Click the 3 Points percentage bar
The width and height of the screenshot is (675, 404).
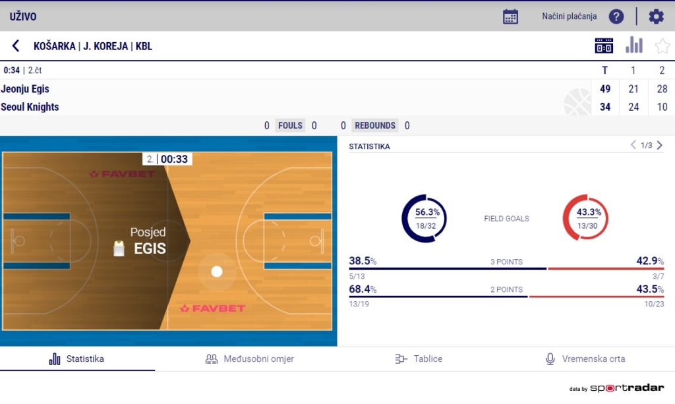506,269
